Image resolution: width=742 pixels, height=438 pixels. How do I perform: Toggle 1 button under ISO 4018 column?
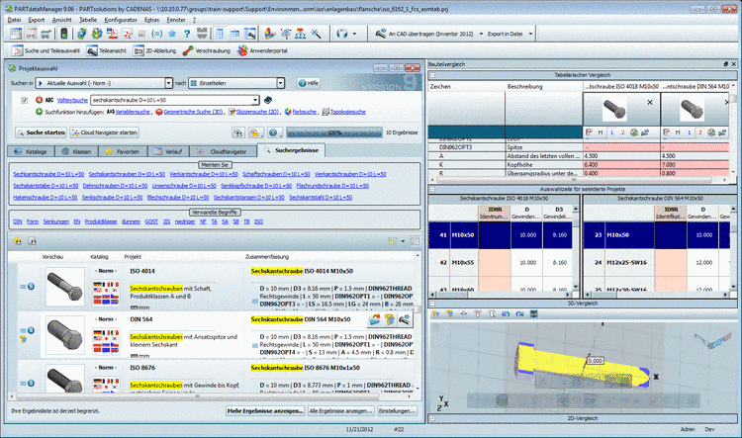click(x=611, y=132)
